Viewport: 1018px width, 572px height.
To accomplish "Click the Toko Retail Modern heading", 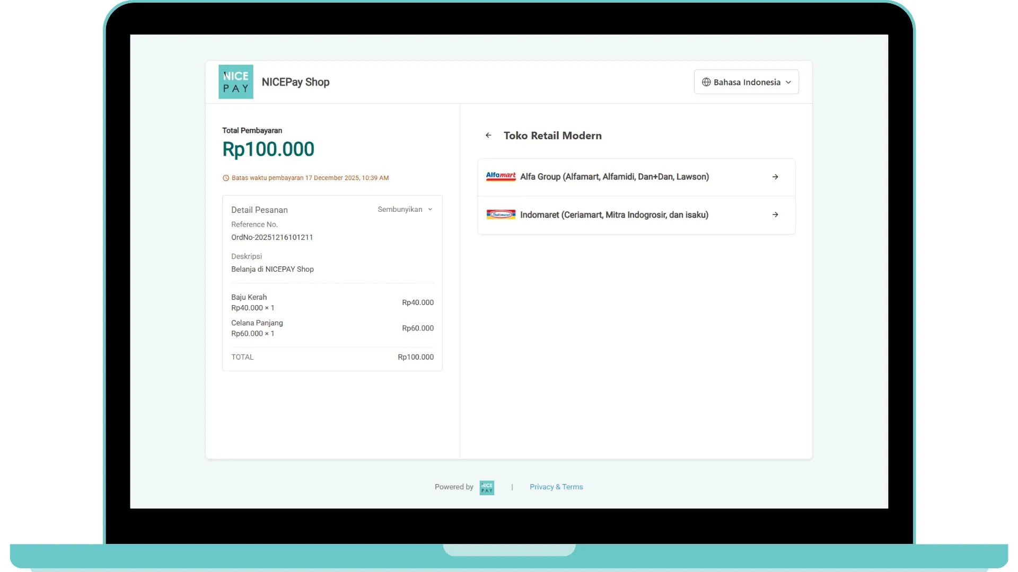I will click(x=552, y=136).
